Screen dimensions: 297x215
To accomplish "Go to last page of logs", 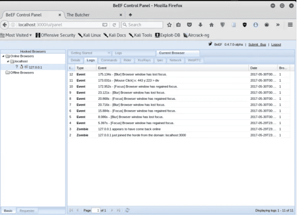I will [118, 210].
